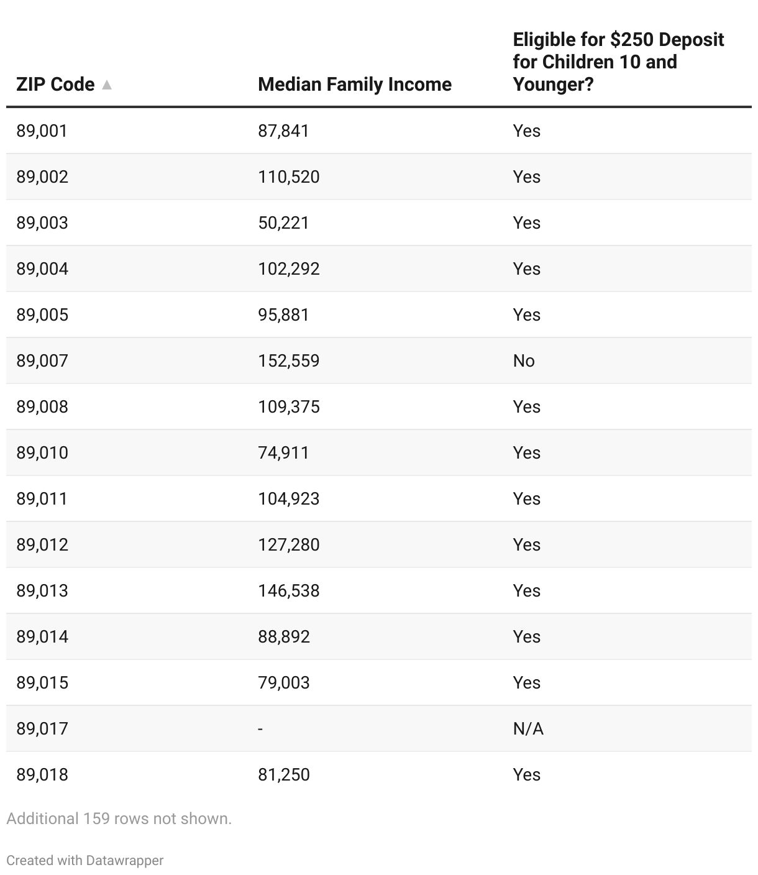Click median income value 110,520
The width and height of the screenshot is (758, 875).
coord(289,177)
